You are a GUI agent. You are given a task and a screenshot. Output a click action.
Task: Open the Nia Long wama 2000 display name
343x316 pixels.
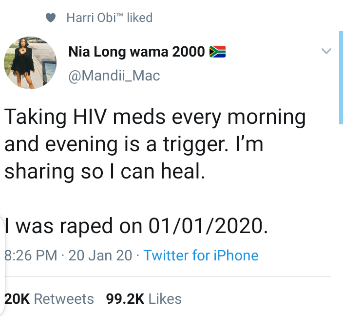136,52
